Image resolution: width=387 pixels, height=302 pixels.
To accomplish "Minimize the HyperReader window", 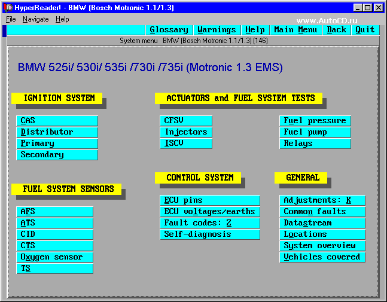I will click(358, 8).
